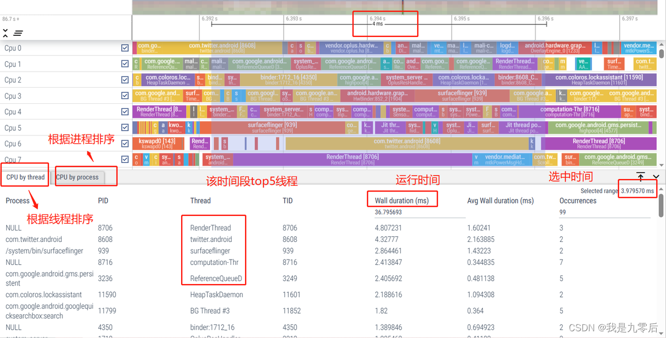Screen dimensions: 666x338
Task: Sort table by PID column header
Action: [x=103, y=200]
